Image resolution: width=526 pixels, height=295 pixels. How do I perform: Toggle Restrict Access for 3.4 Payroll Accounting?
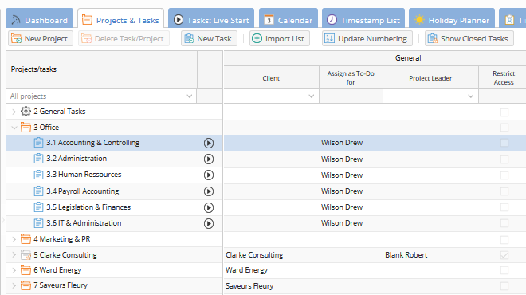point(504,191)
